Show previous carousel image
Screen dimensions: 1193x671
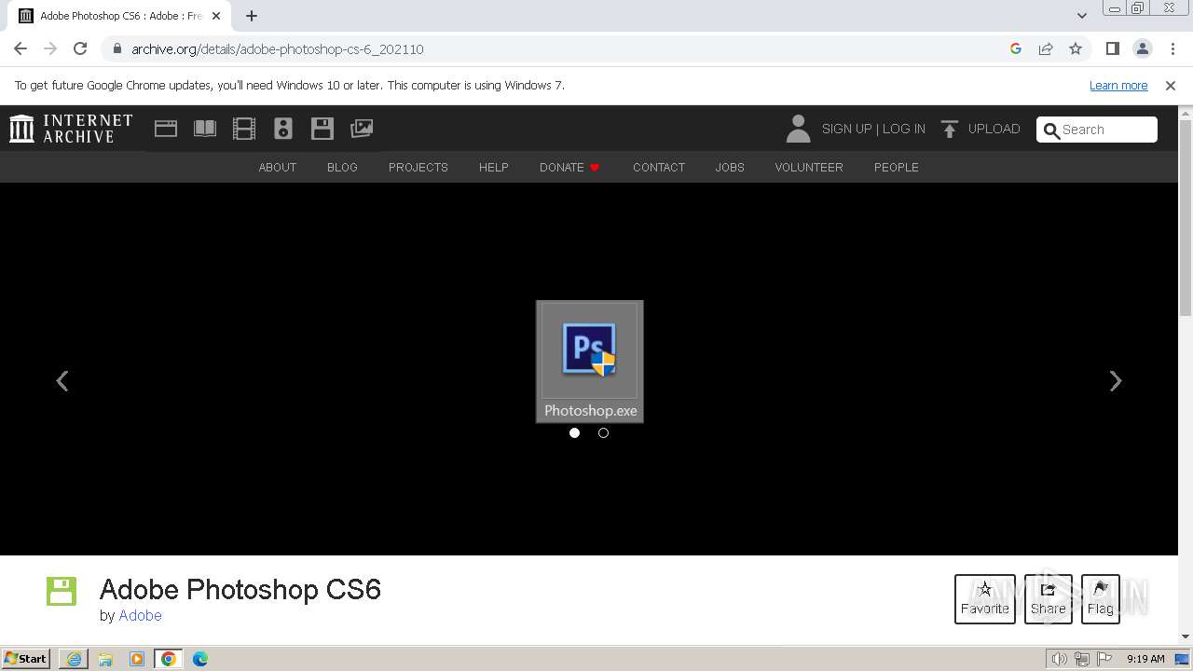(62, 380)
